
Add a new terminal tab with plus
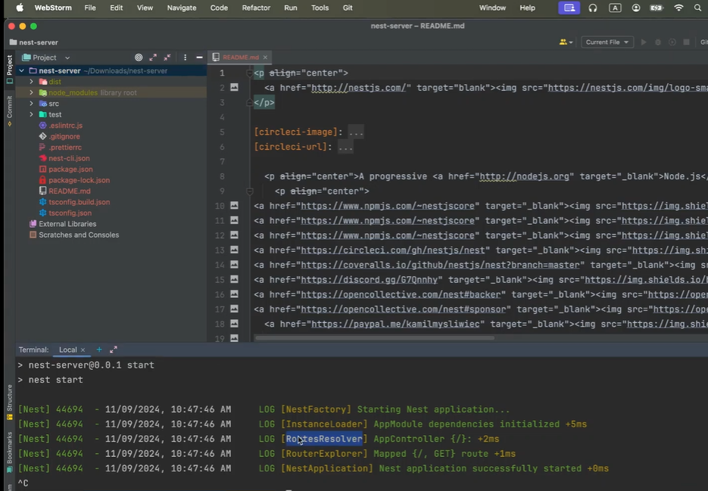pyautogui.click(x=99, y=350)
